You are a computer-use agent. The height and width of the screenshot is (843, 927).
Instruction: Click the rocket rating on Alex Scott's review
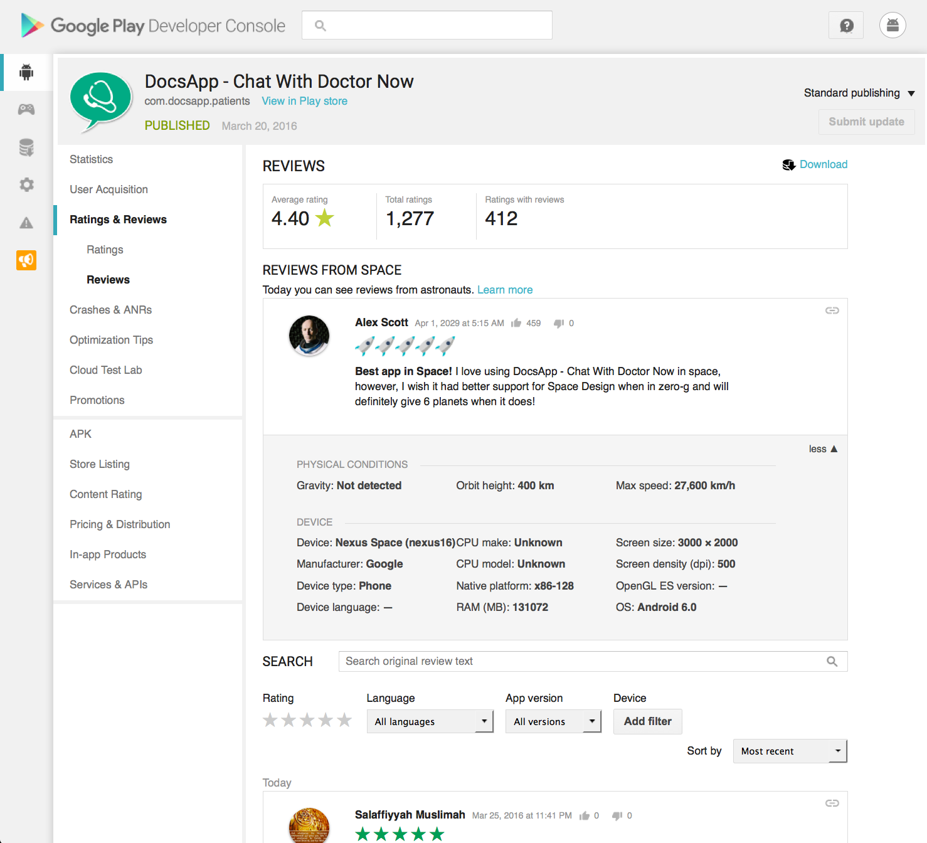(x=405, y=346)
